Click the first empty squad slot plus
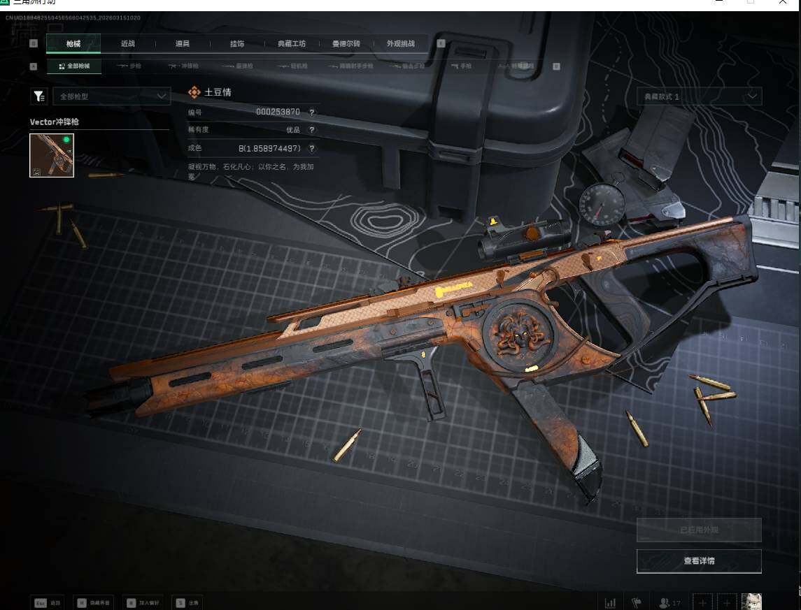801x610 pixels. tap(702, 602)
